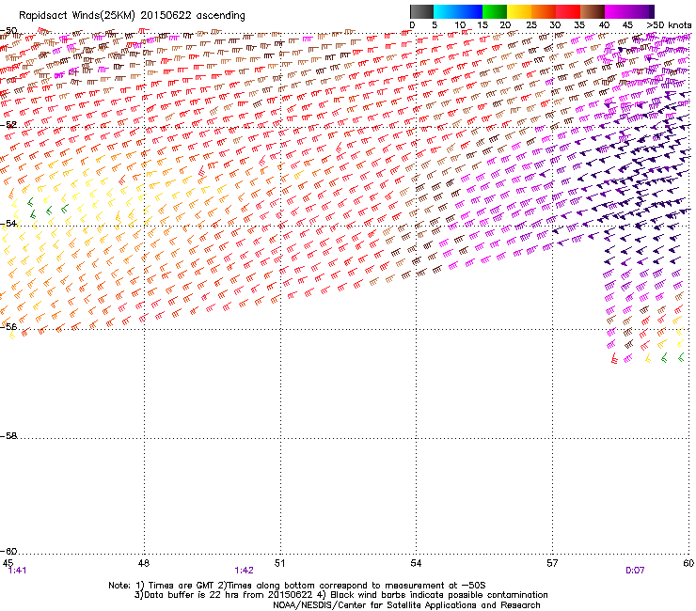The height and width of the screenshot is (611, 696).
Task: Select the "15" knots scale label
Action: (x=482, y=25)
